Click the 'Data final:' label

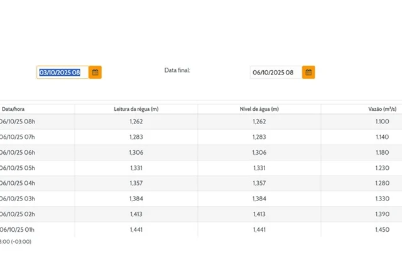point(177,70)
